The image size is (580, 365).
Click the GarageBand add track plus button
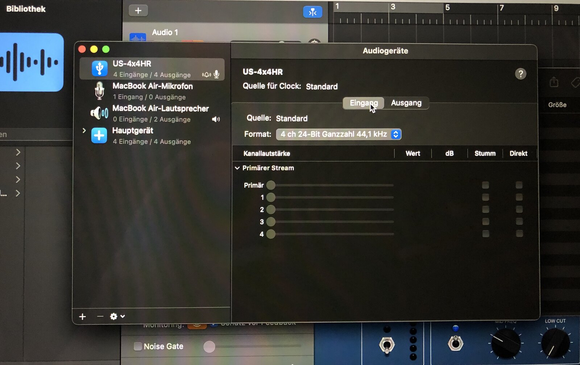[x=138, y=11]
